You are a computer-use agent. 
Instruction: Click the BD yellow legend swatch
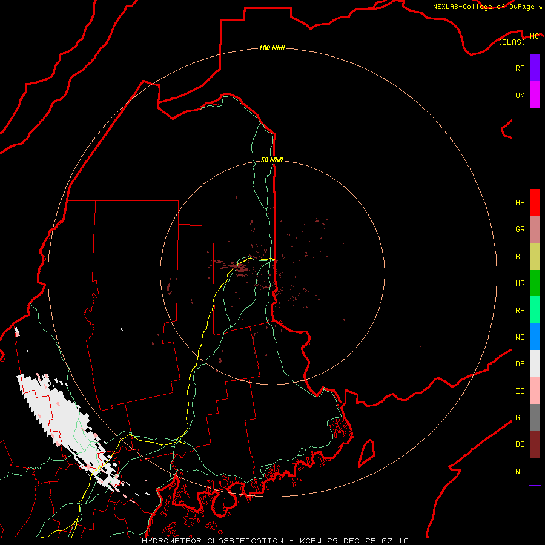pyautogui.click(x=535, y=257)
